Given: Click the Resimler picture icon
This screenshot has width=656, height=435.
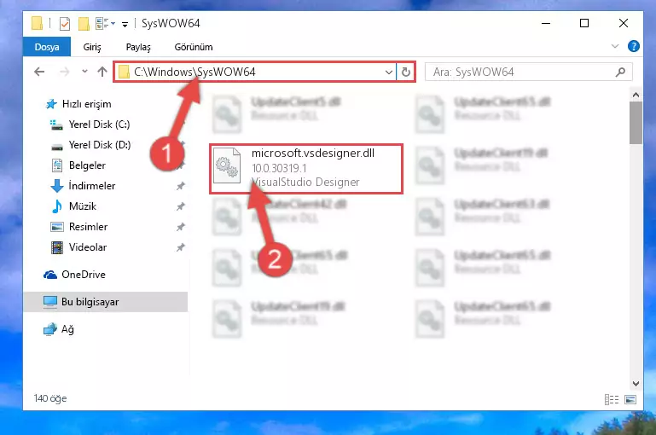Looking at the screenshot, I should pos(57,227).
